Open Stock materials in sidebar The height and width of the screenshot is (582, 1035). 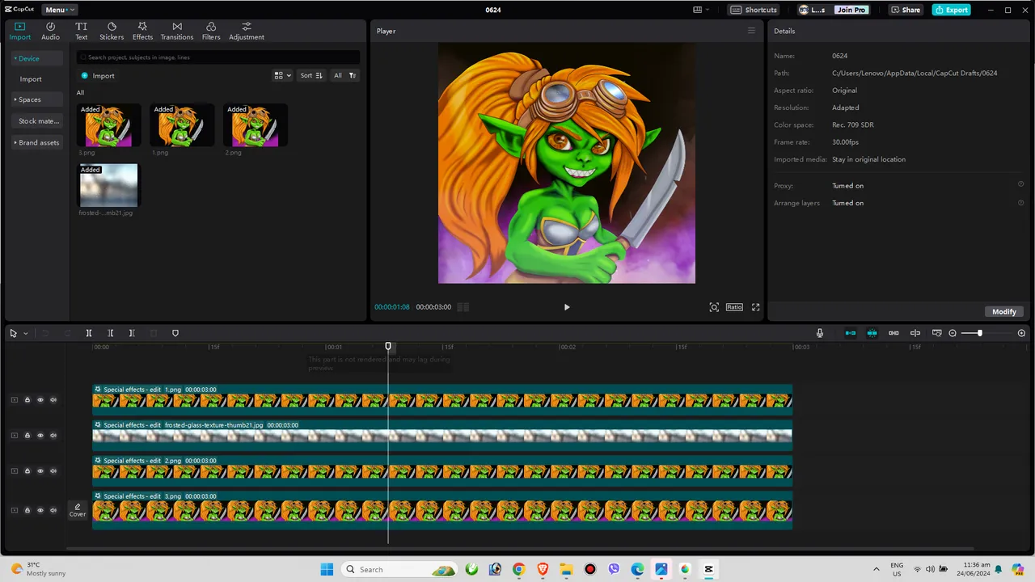point(37,121)
